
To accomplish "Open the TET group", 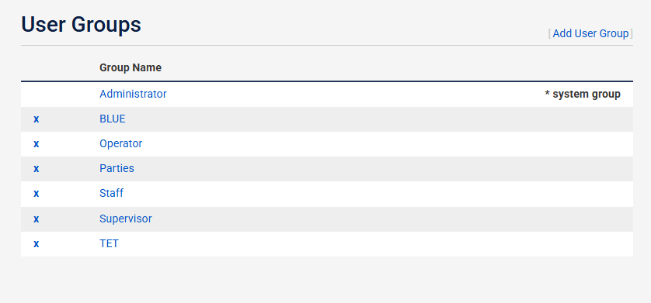I will point(109,243).
